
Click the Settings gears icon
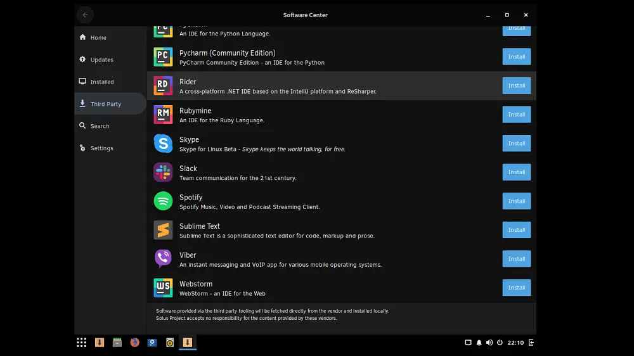82,148
